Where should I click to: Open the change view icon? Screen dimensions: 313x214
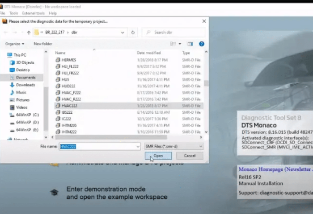coord(173,44)
